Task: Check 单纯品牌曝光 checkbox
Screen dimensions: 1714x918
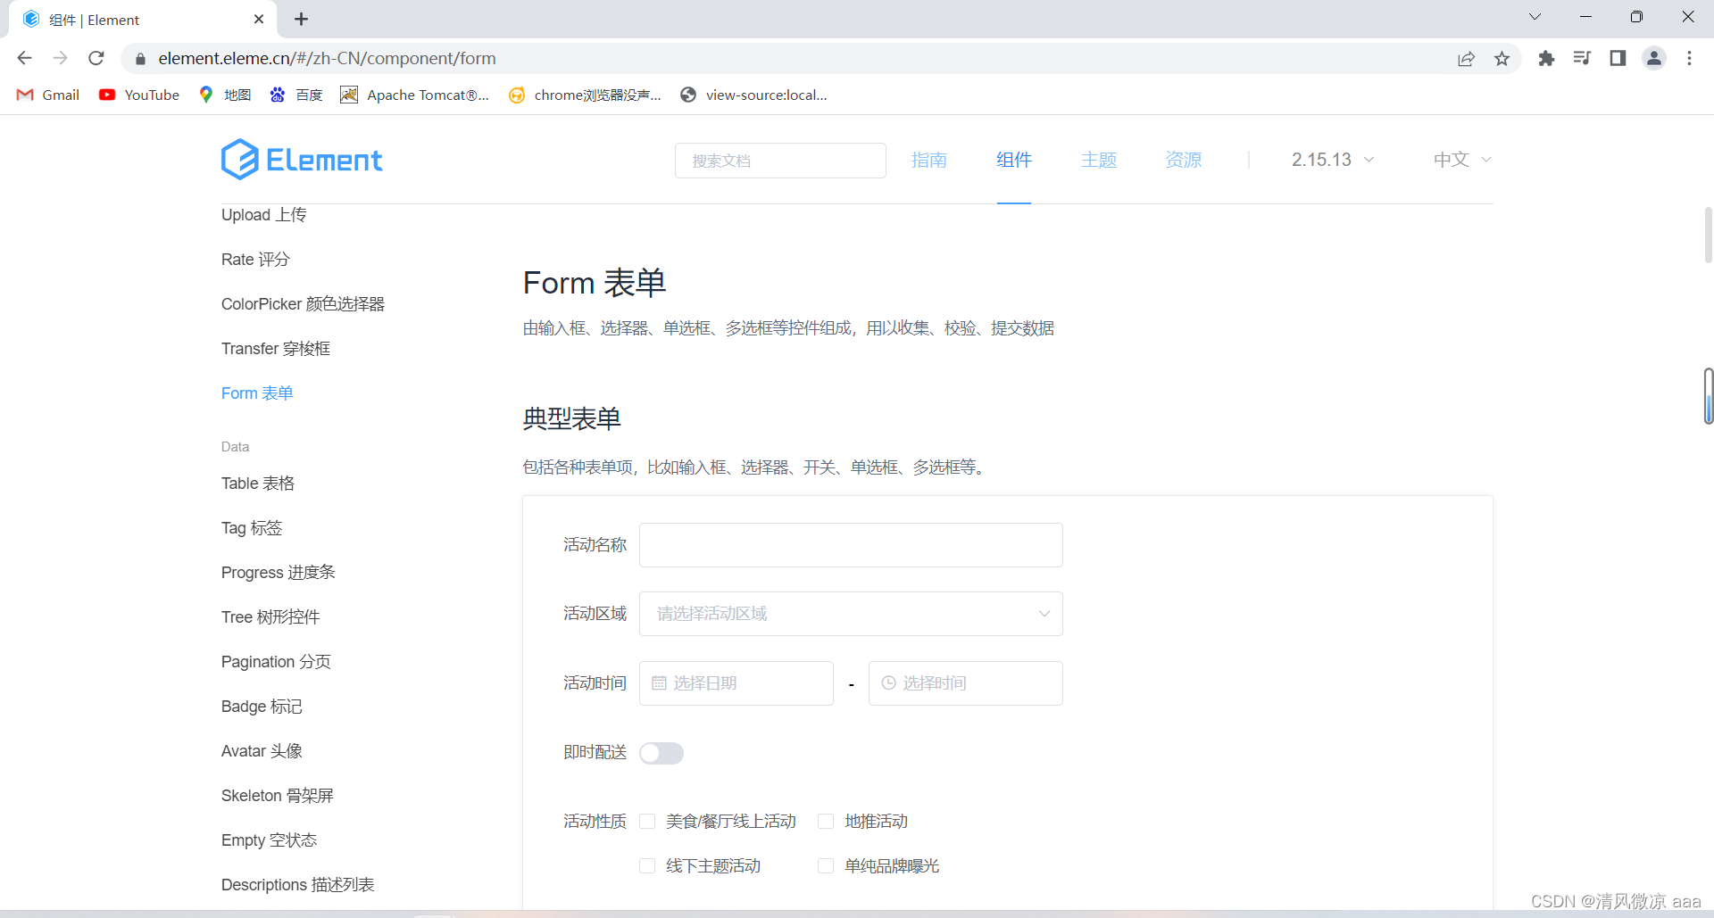Action: pos(826,865)
